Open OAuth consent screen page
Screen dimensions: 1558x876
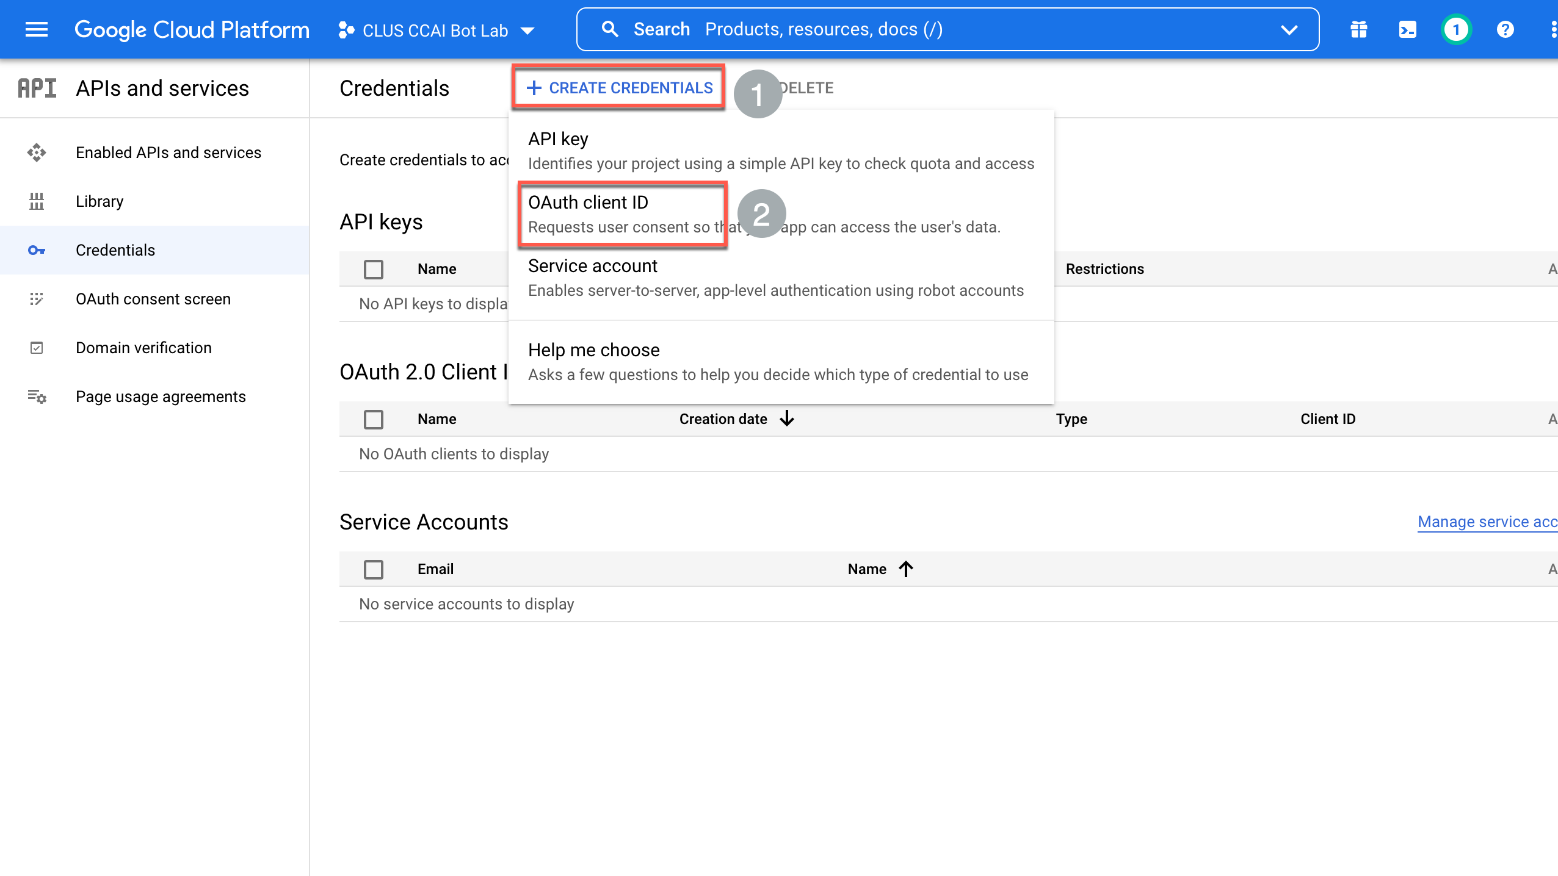click(x=153, y=299)
